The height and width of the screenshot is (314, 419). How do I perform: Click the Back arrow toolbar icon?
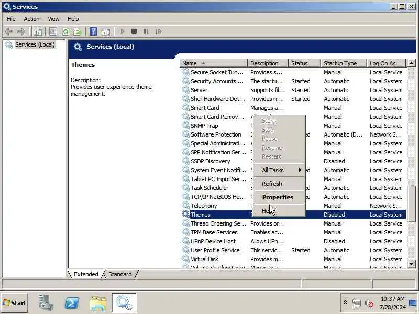[x=9, y=32]
